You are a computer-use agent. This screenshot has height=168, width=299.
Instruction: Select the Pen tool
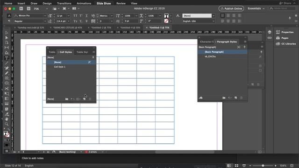[7, 68]
